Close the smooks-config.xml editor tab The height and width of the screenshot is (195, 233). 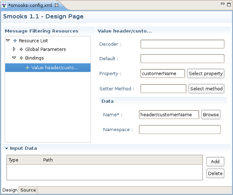57,5
